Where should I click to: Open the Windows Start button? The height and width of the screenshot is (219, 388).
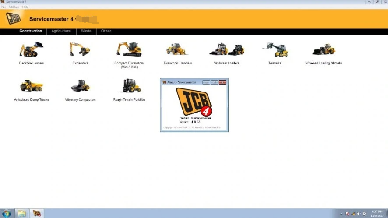click(x=7, y=214)
